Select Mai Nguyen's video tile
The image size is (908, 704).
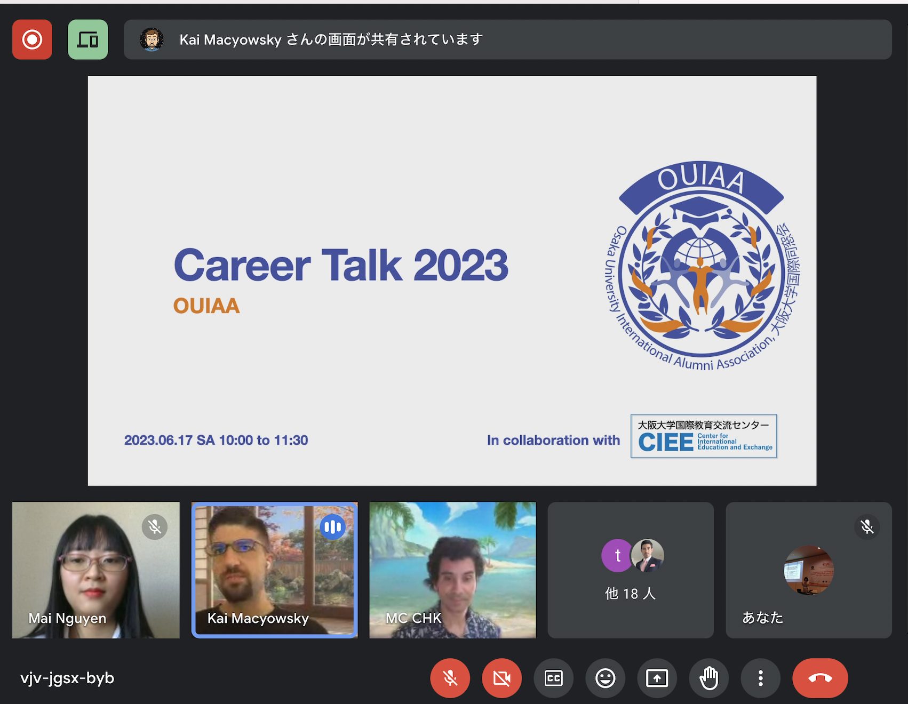96,570
